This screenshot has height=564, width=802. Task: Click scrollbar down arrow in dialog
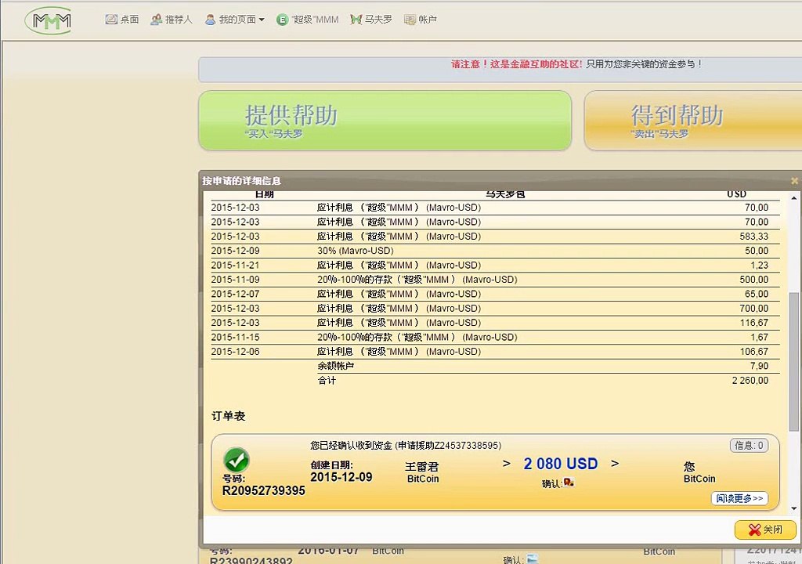tap(794, 508)
